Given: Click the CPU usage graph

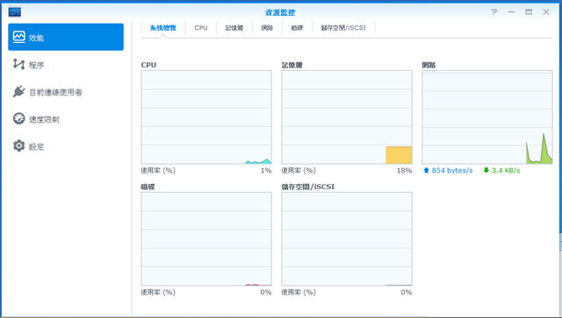Looking at the screenshot, I should (206, 117).
